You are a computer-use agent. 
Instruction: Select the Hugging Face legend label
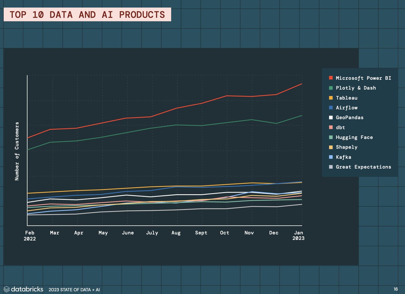point(354,138)
